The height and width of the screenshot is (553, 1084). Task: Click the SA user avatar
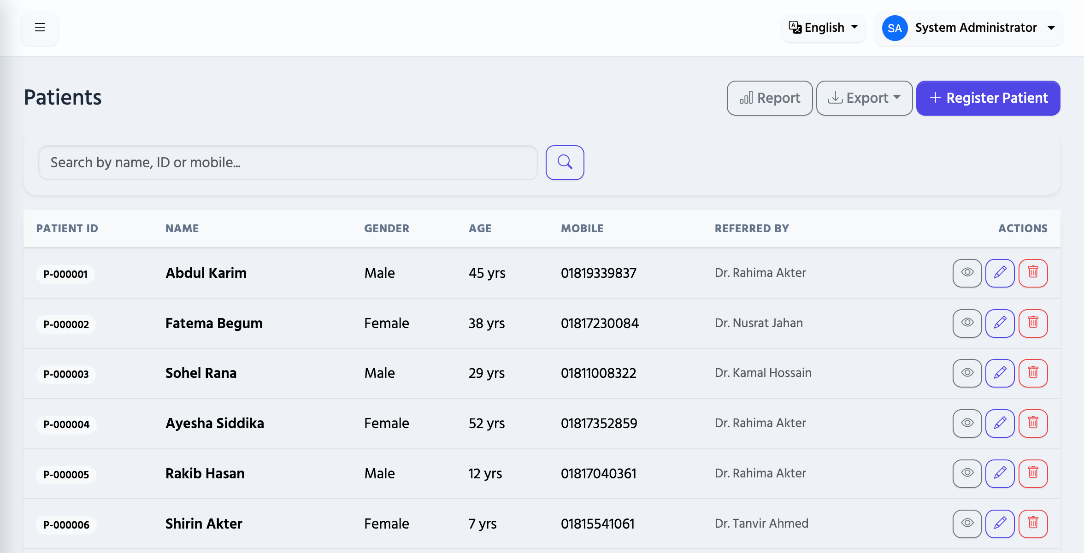(895, 28)
